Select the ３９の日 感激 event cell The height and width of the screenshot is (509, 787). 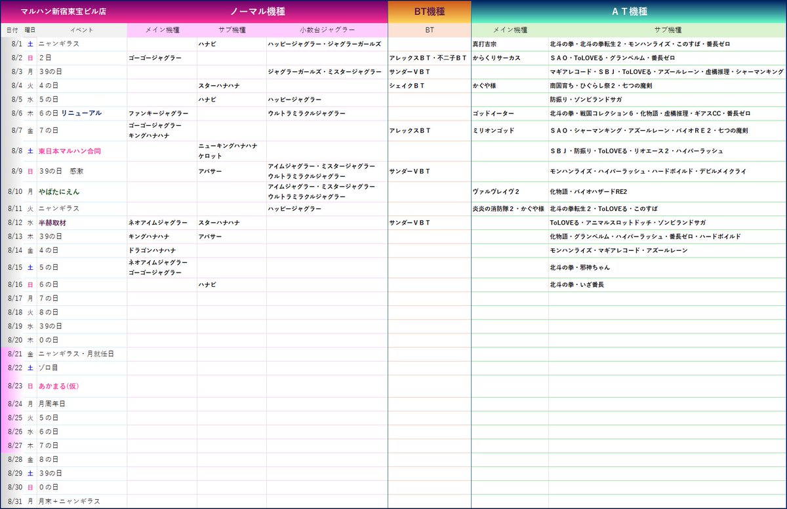click(82, 170)
